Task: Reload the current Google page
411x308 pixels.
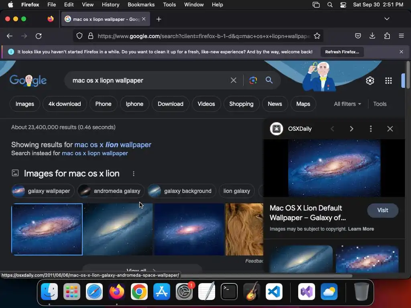Action: pyautogui.click(x=39, y=36)
